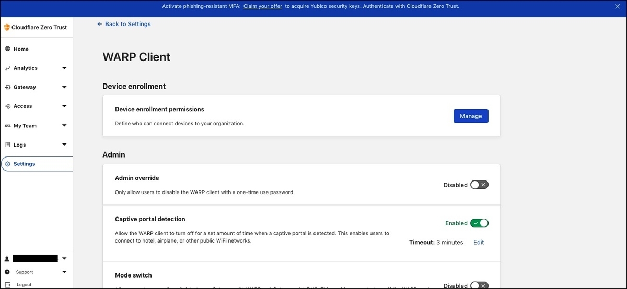Click the Support label in sidebar
The height and width of the screenshot is (289, 627).
[25, 272]
